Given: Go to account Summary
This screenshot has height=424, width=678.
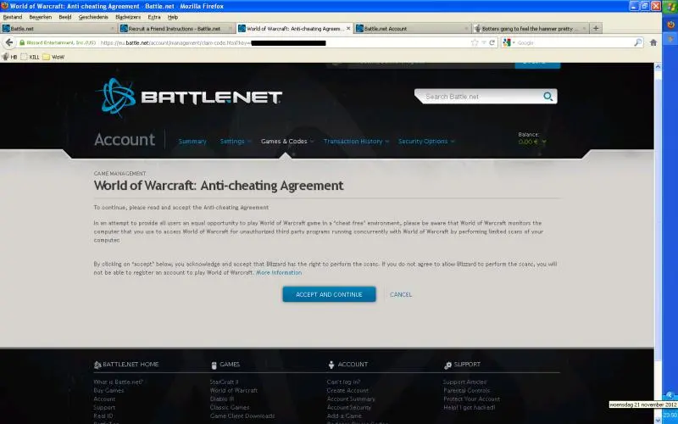Looking at the screenshot, I should pyautogui.click(x=192, y=141).
